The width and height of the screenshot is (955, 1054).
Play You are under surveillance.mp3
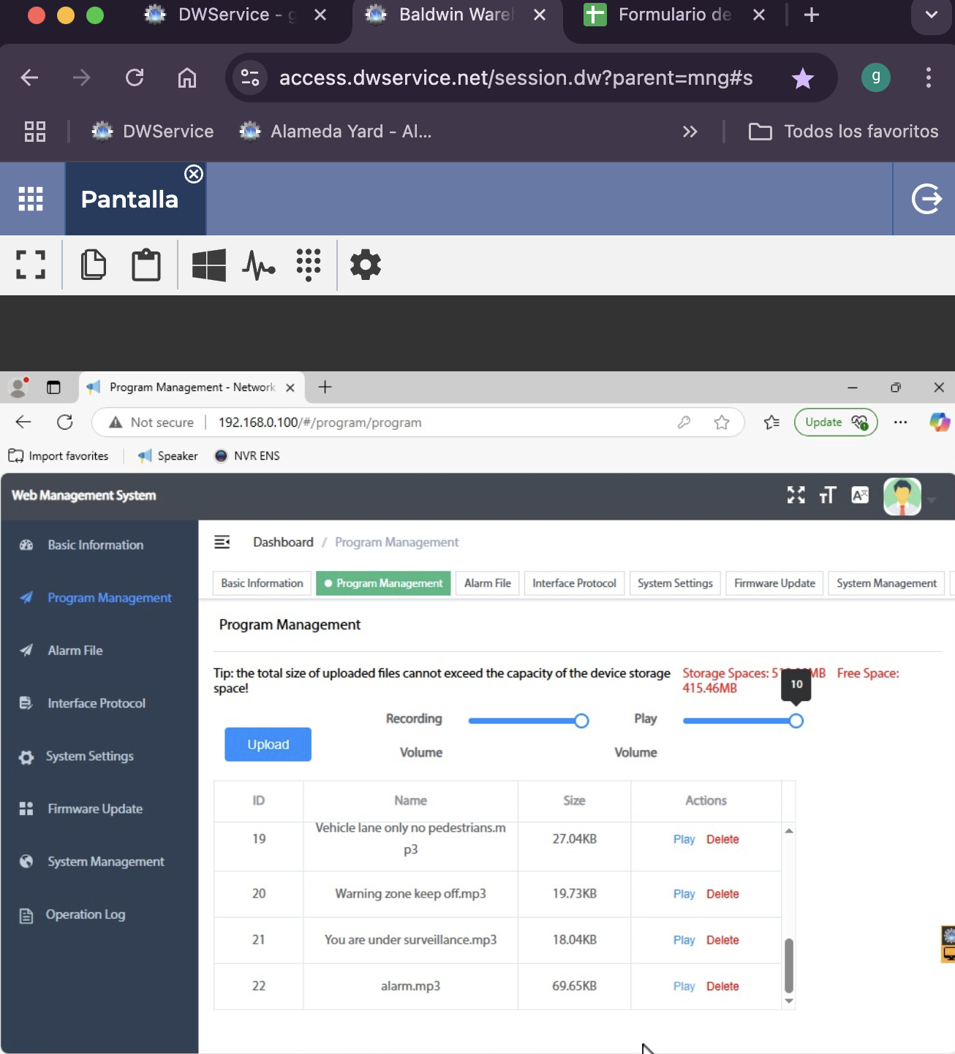pyautogui.click(x=684, y=940)
